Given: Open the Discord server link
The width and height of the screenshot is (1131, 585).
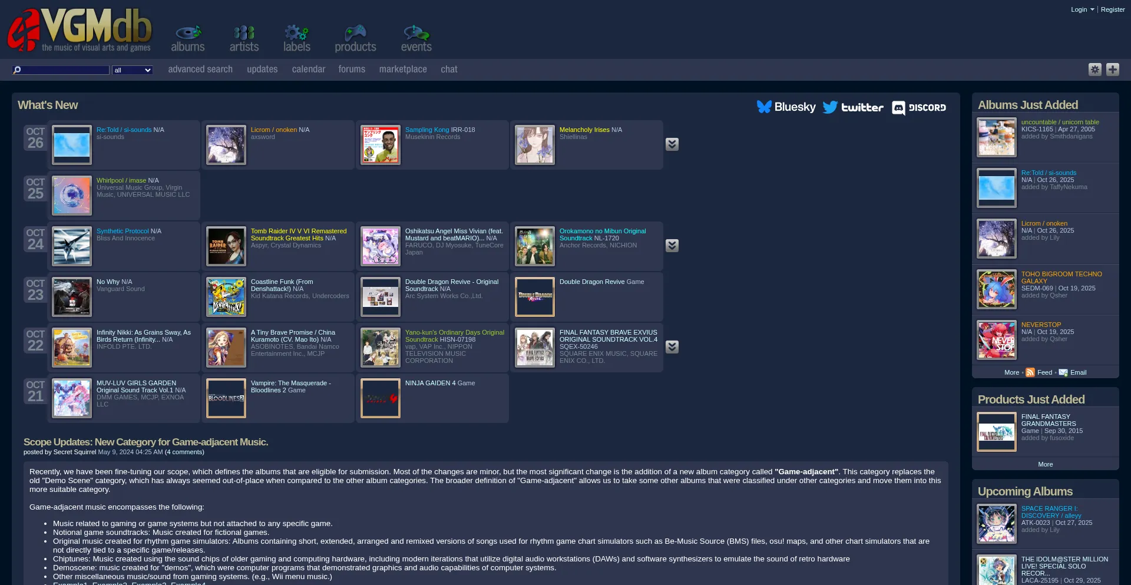Looking at the screenshot, I should (918, 108).
